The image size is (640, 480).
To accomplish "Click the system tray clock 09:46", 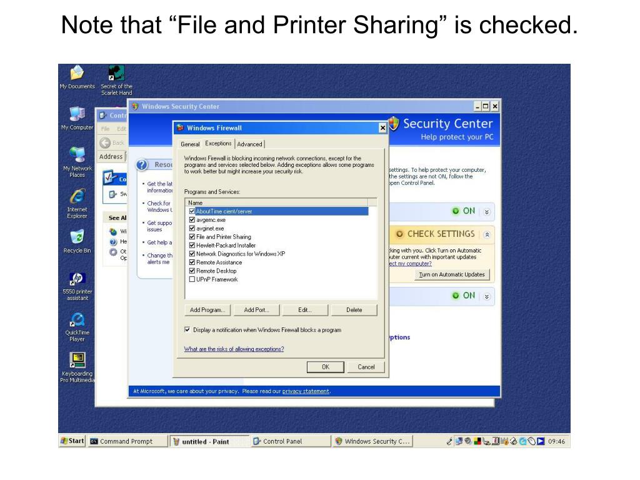I will point(556,441).
